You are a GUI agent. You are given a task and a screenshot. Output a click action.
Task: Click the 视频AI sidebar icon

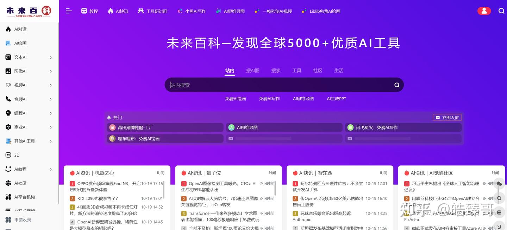click(8, 85)
